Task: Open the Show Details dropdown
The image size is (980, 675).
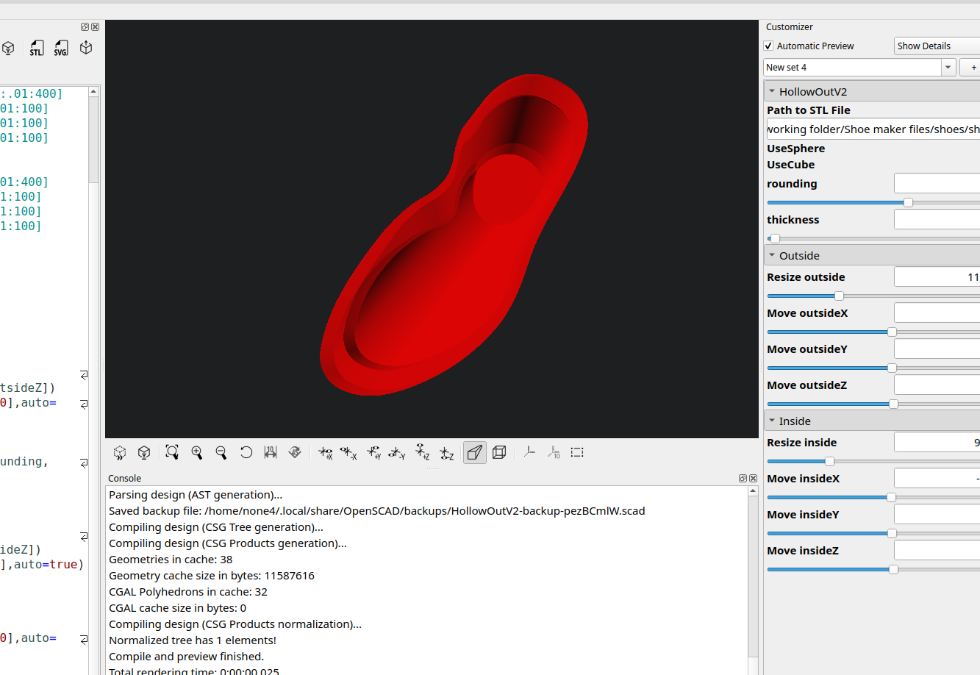Action: click(937, 46)
